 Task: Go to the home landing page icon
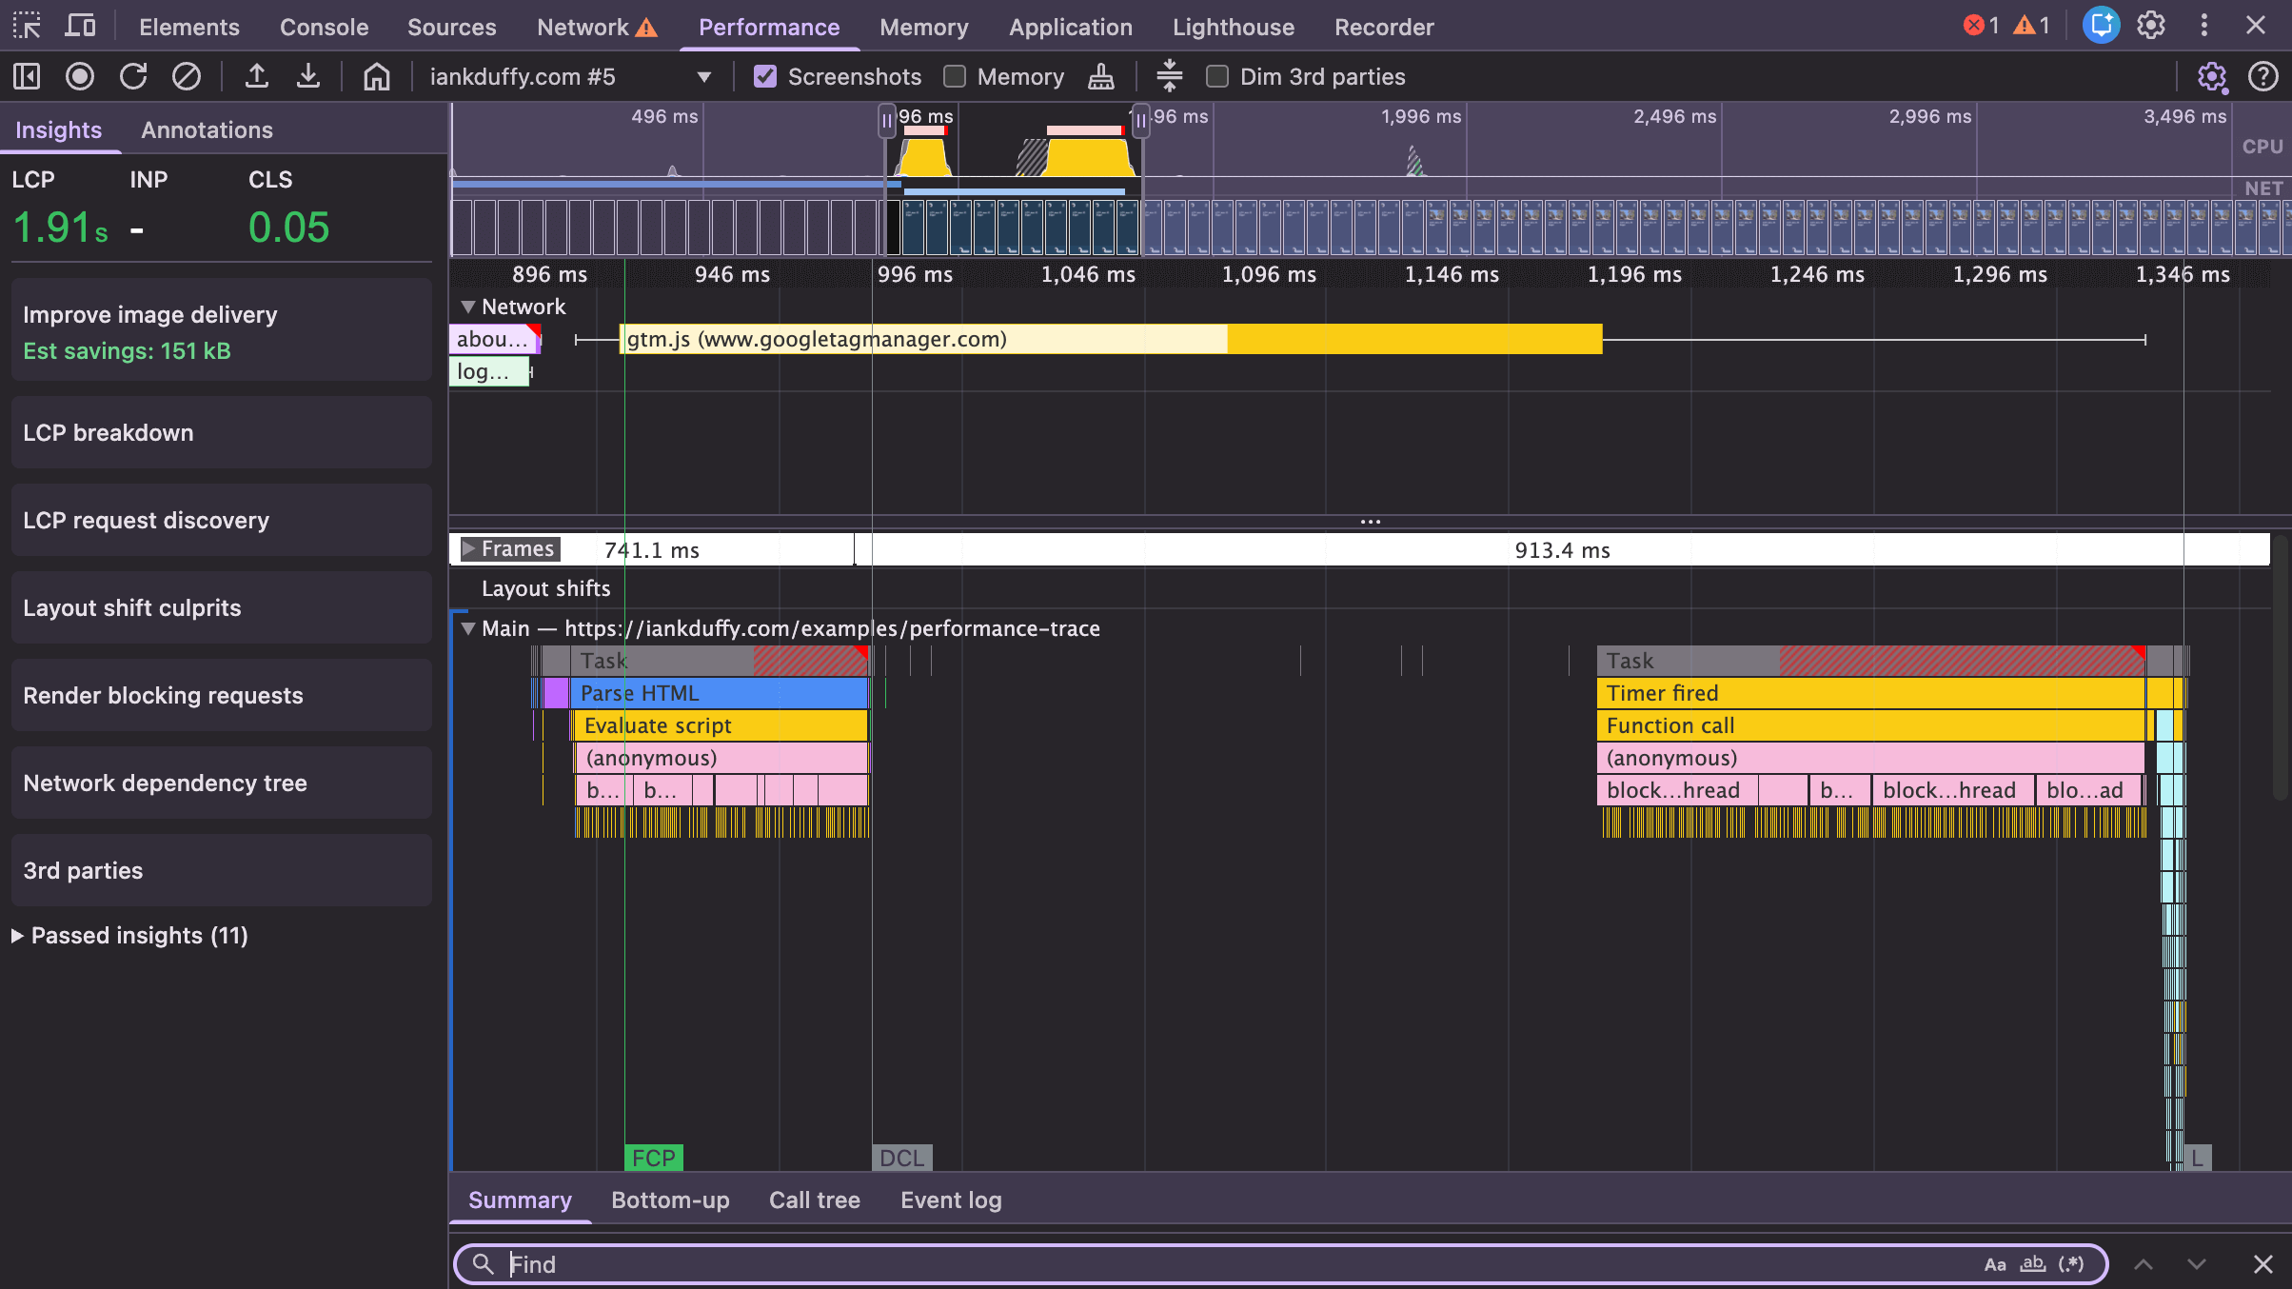point(376,76)
